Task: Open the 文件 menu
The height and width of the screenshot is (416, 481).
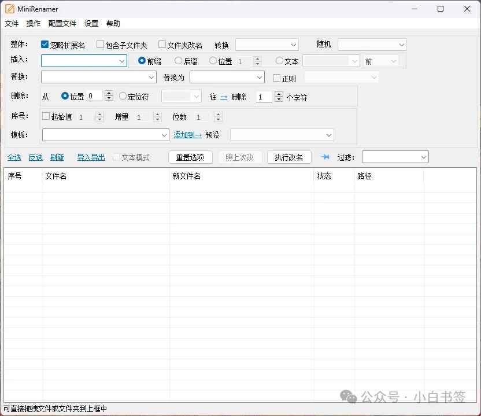Action: [12, 23]
